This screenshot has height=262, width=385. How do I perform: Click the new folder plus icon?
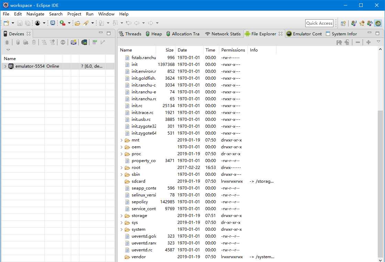(368, 43)
